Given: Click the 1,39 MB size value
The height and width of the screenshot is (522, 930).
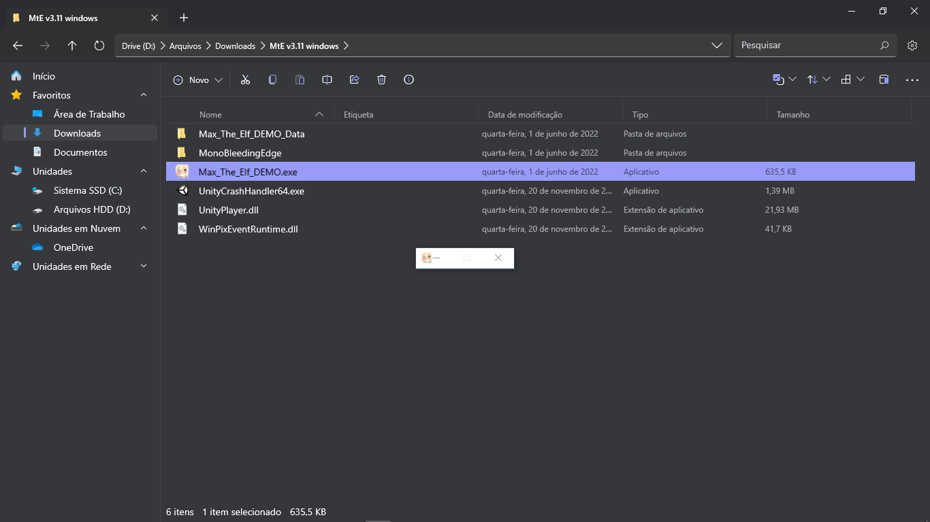Looking at the screenshot, I should [x=780, y=191].
